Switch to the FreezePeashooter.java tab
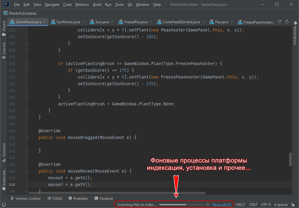The width and height of the screenshot is (299, 208). click(256, 22)
